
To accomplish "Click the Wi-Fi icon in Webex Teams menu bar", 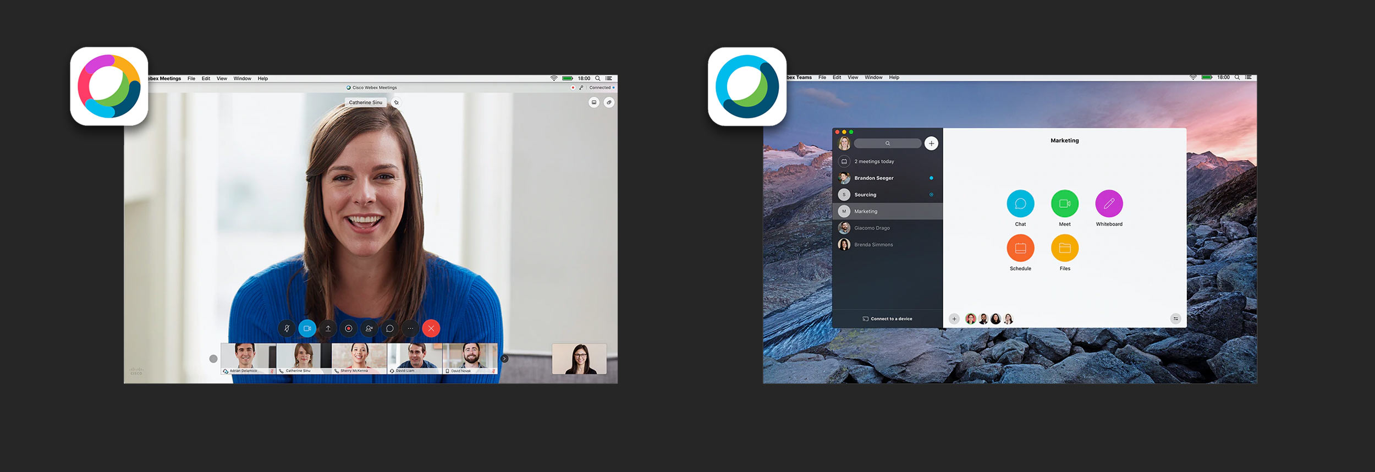I will tap(1193, 78).
